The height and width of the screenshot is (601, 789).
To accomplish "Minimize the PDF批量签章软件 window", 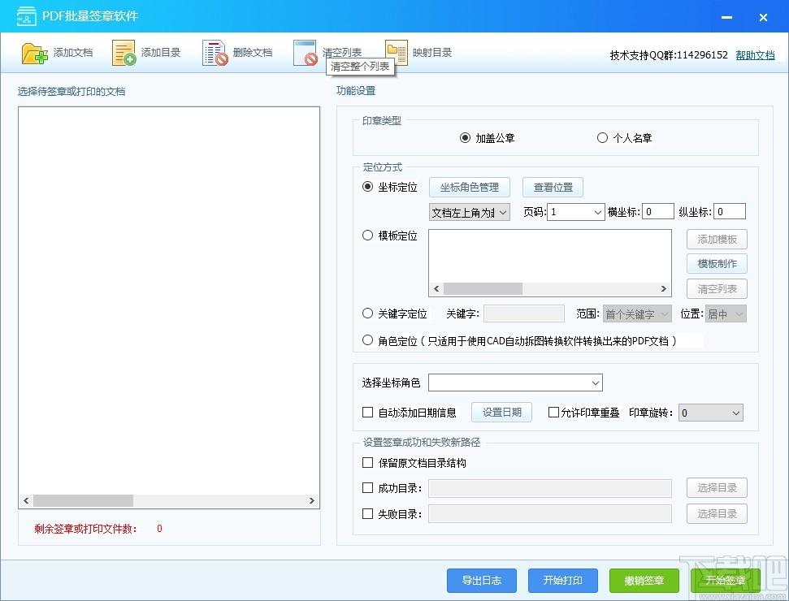I will click(x=724, y=17).
